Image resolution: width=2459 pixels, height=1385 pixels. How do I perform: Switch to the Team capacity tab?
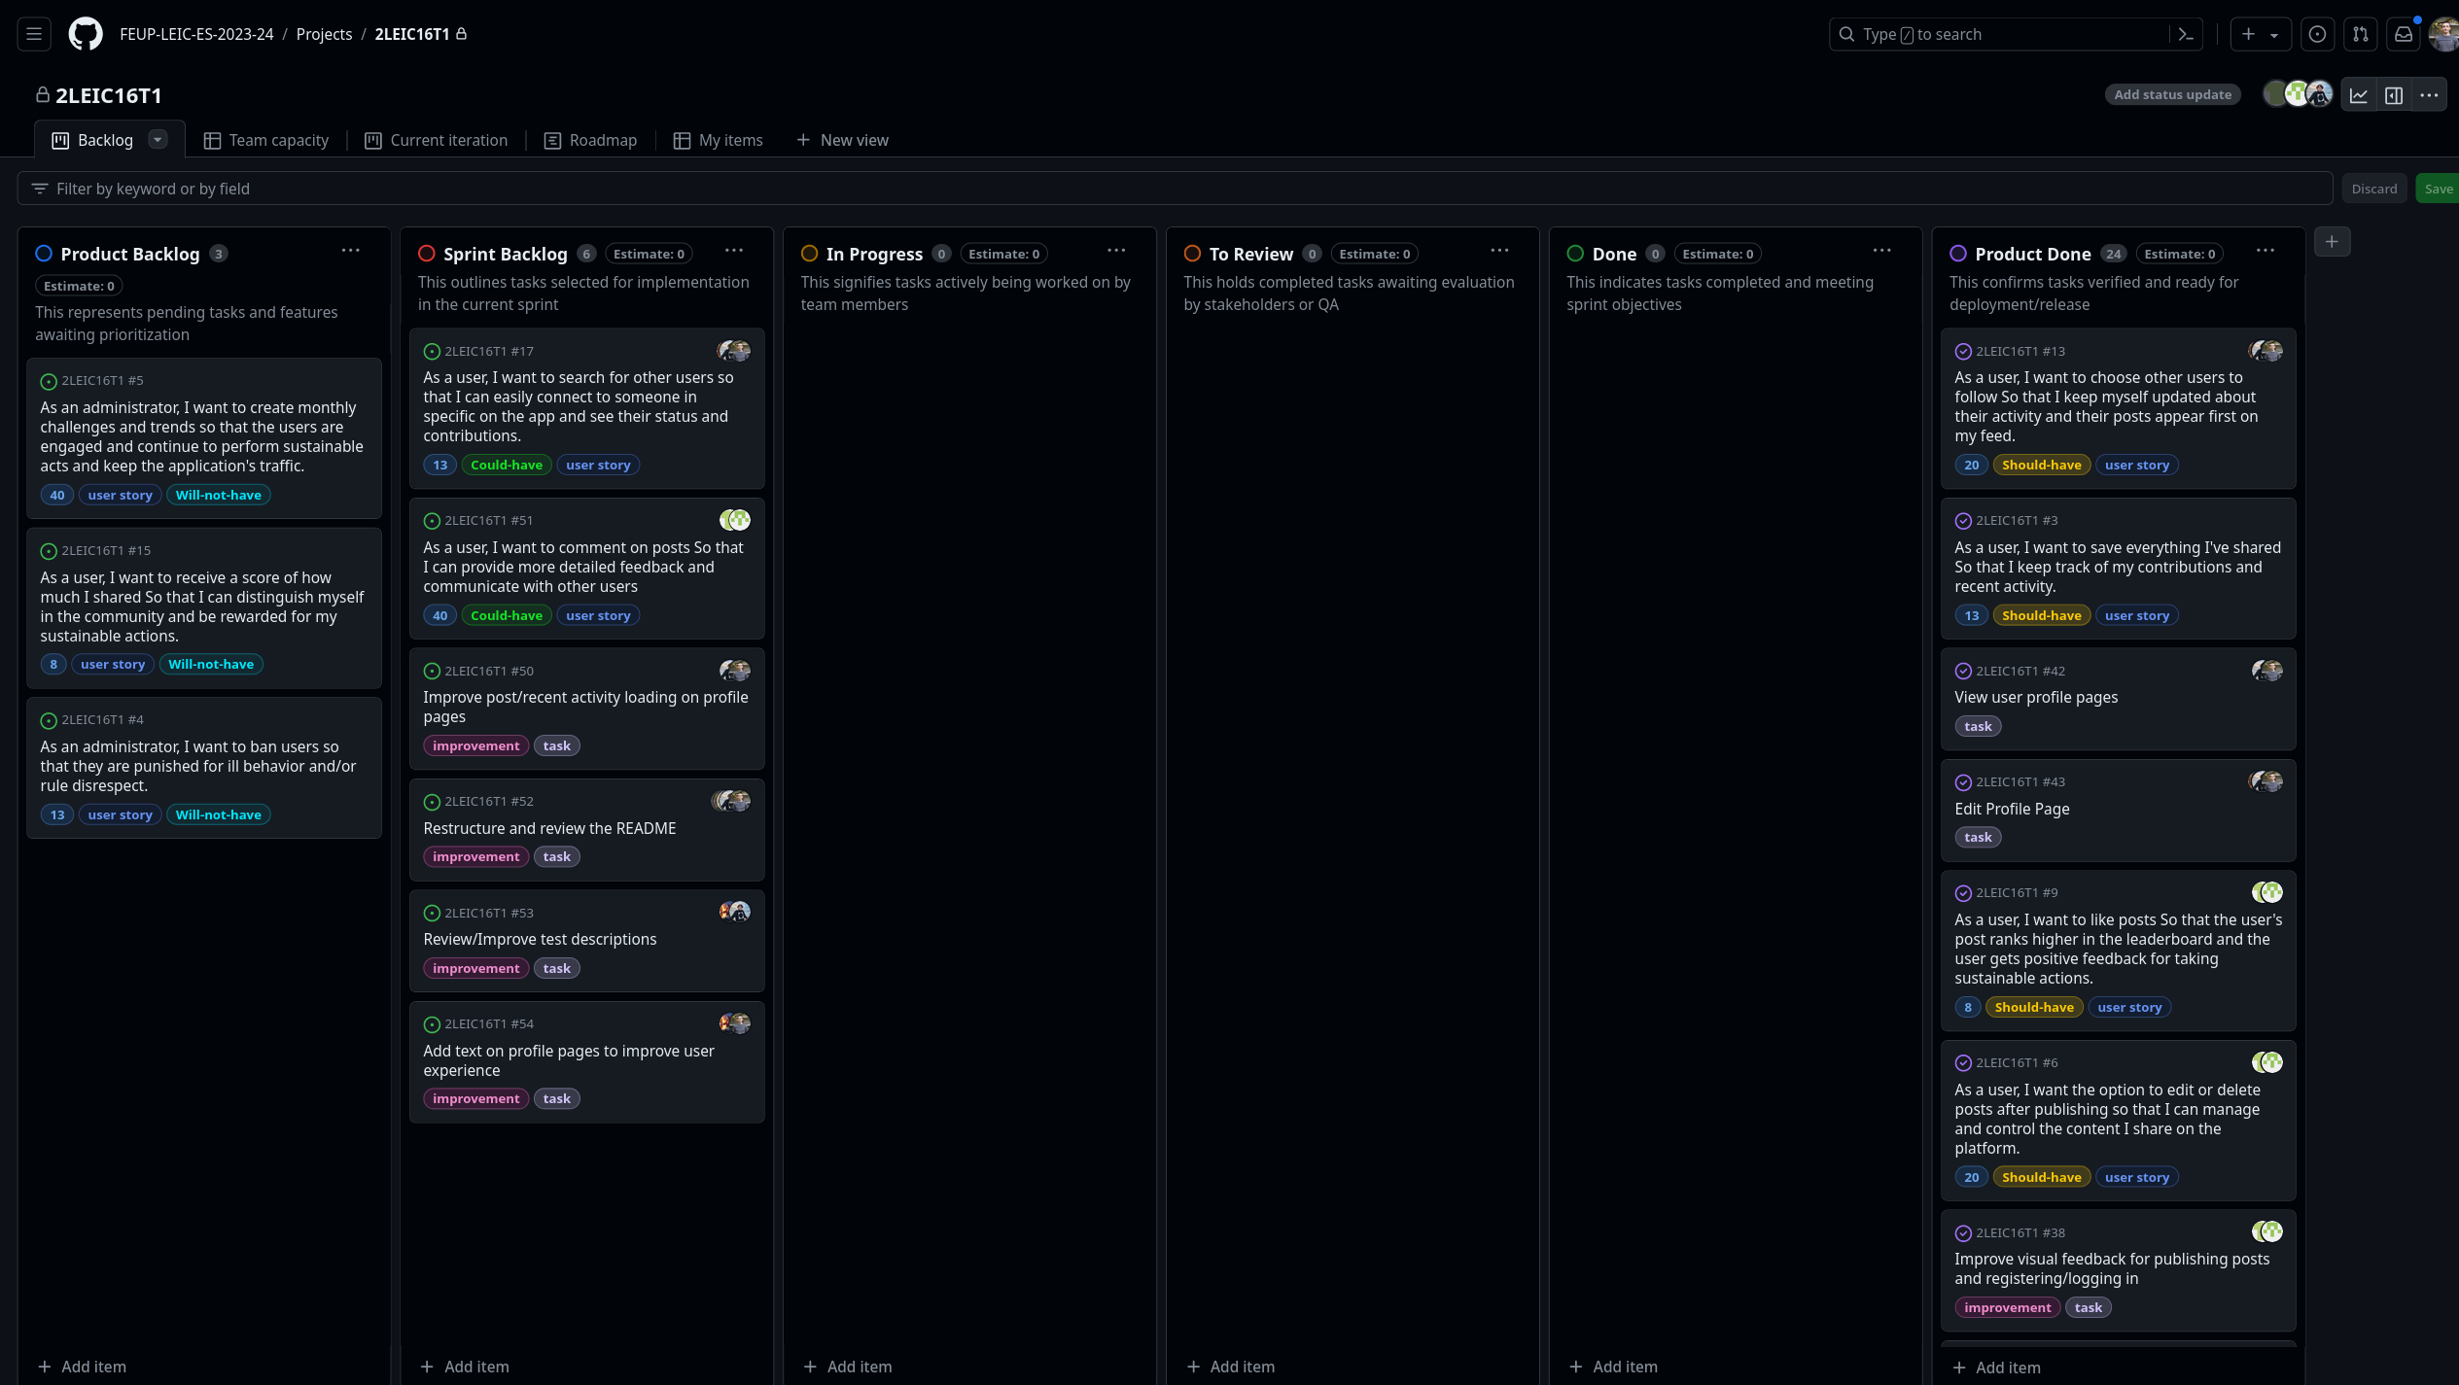pyautogui.click(x=266, y=140)
